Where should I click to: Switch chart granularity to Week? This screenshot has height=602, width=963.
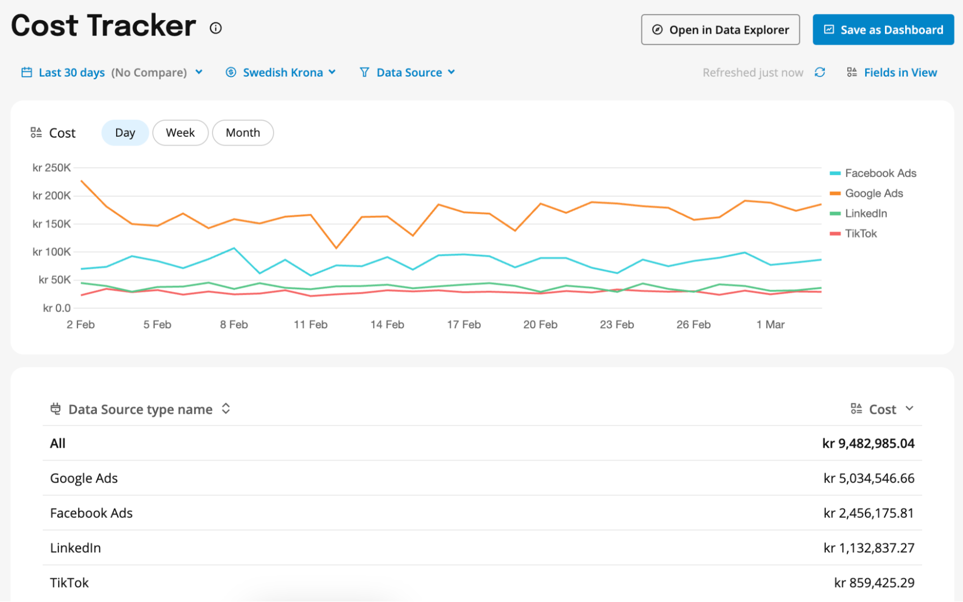(180, 132)
